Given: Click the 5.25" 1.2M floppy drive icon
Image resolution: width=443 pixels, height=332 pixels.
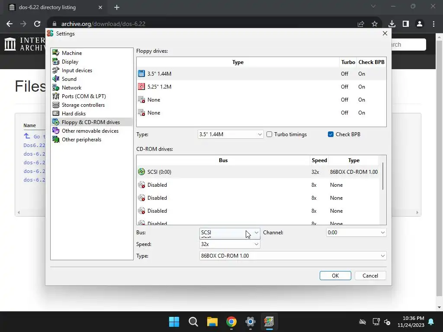Looking at the screenshot, I should [141, 86].
